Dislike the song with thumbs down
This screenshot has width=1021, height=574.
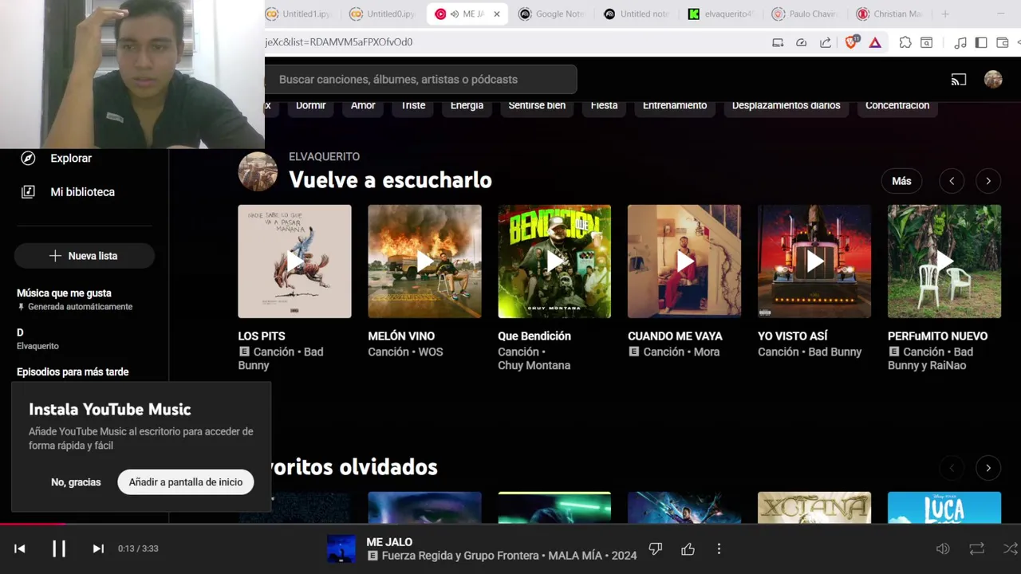[x=656, y=548]
